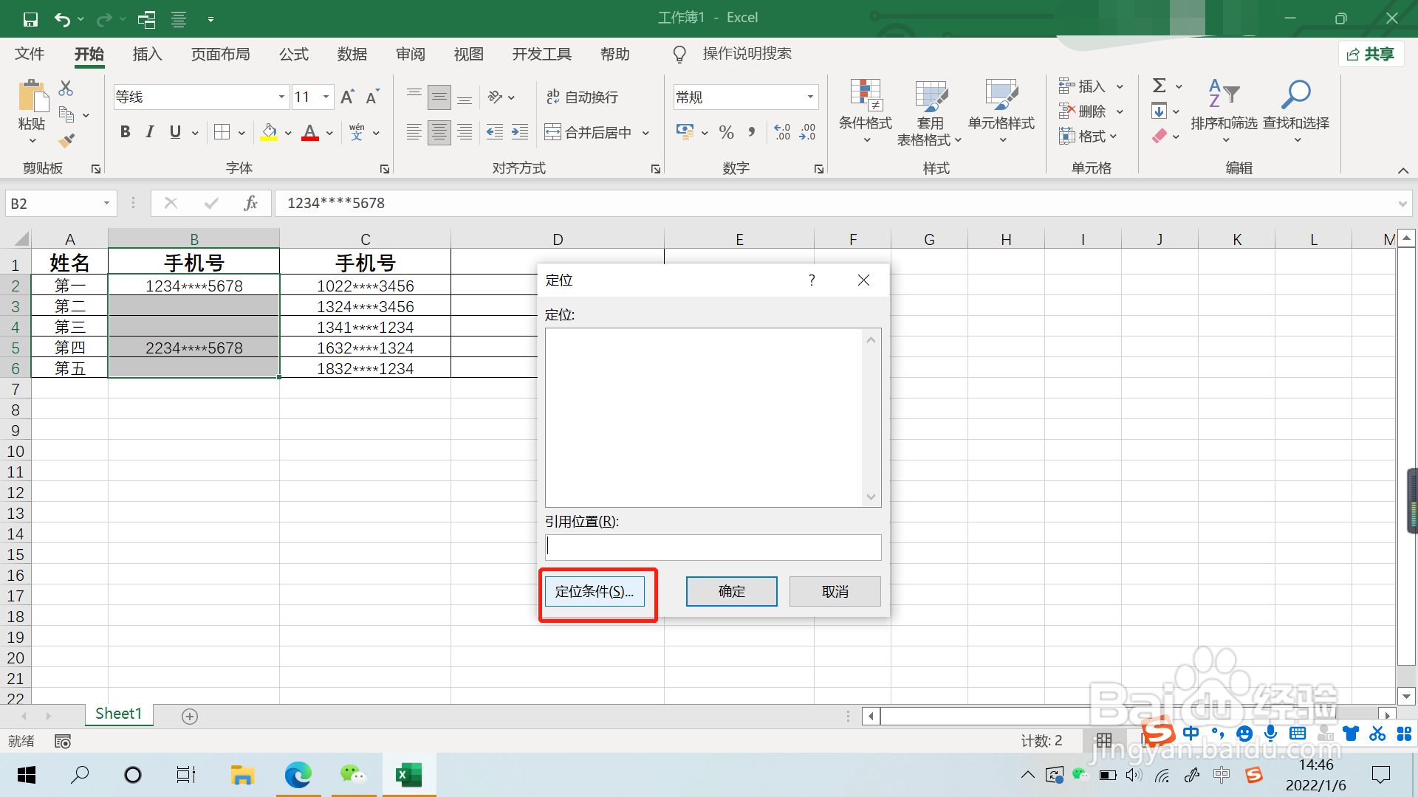Toggle italic formatting
Screen dimensions: 1418x797
(150, 132)
